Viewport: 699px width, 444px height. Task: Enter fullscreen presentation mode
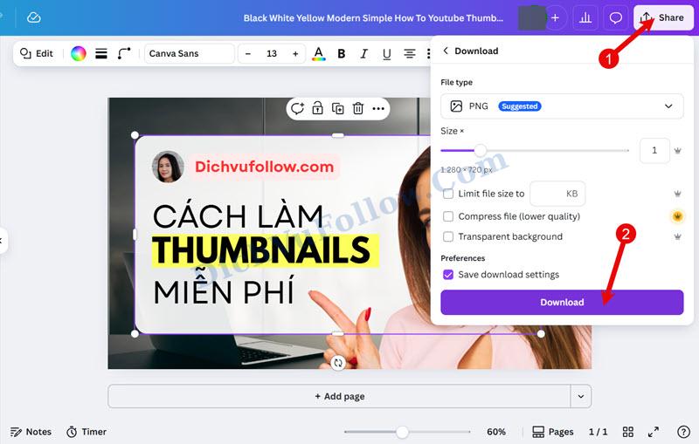tap(653, 432)
